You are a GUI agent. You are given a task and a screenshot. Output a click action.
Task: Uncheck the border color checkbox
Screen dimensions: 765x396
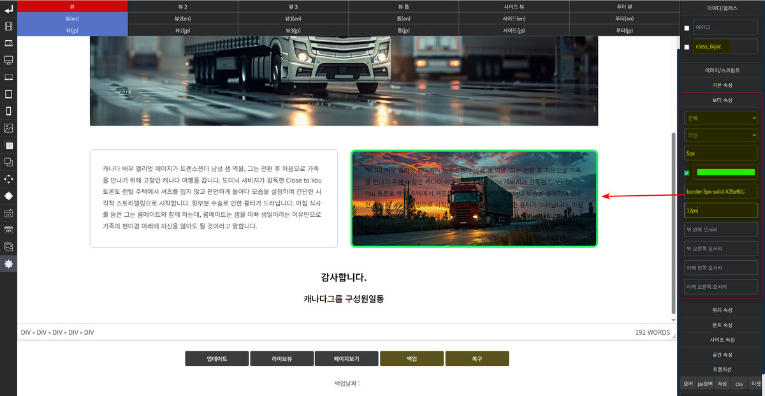click(687, 173)
